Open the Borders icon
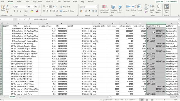The width and height of the screenshot is (180, 101). coord(26,11)
